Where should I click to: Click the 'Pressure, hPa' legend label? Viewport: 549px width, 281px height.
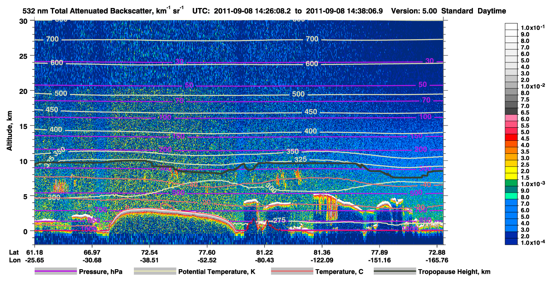pyautogui.click(x=101, y=272)
